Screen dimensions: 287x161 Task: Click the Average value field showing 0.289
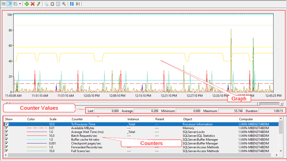point(146,111)
